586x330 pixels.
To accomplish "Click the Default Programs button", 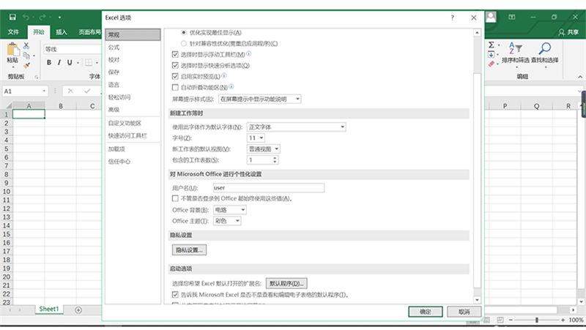I will click(286, 283).
